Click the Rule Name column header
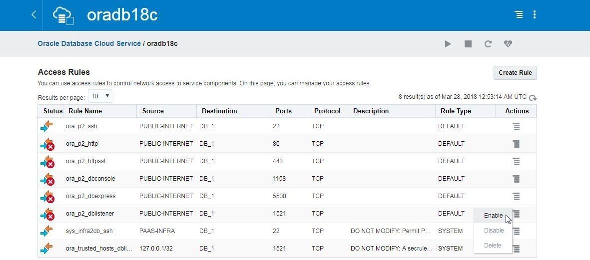Viewport: 590px width, 260px height. (x=85, y=111)
